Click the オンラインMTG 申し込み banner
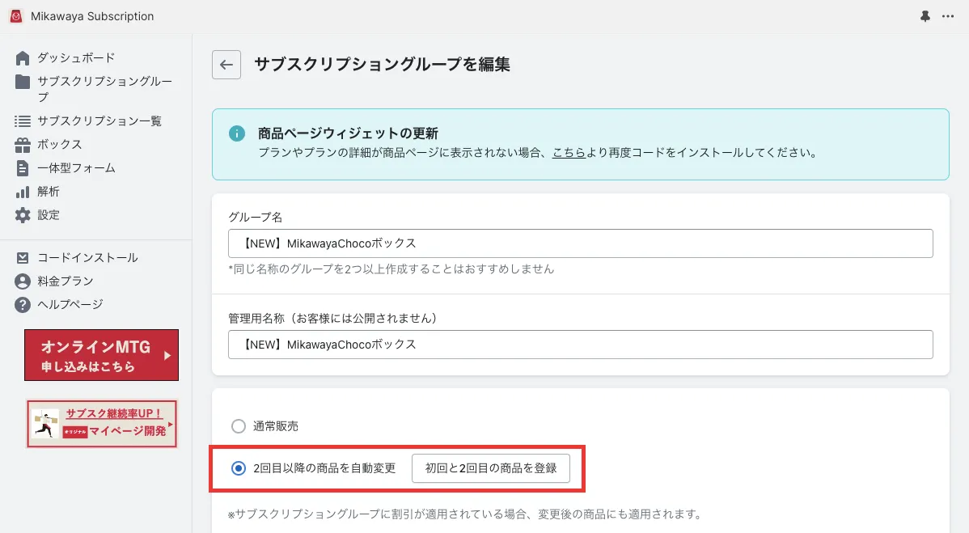This screenshot has height=533, width=969. click(100, 354)
